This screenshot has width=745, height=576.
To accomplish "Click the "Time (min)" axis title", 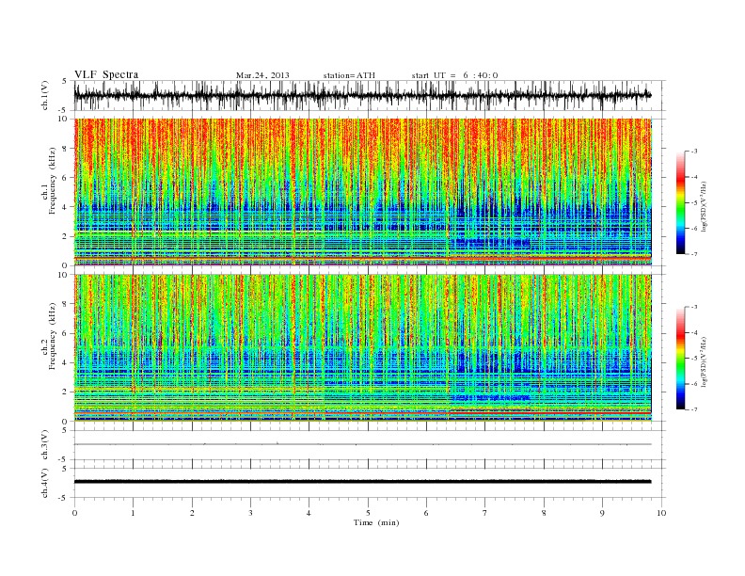I will [376, 522].
